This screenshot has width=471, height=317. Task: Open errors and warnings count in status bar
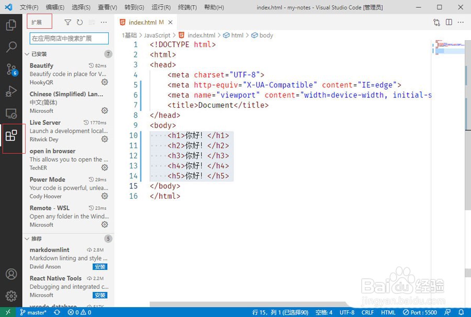click(80, 312)
